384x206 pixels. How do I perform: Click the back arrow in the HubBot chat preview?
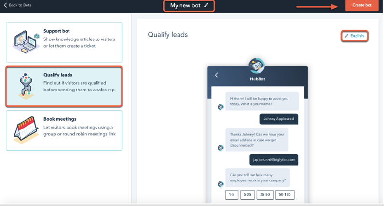[x=217, y=75]
